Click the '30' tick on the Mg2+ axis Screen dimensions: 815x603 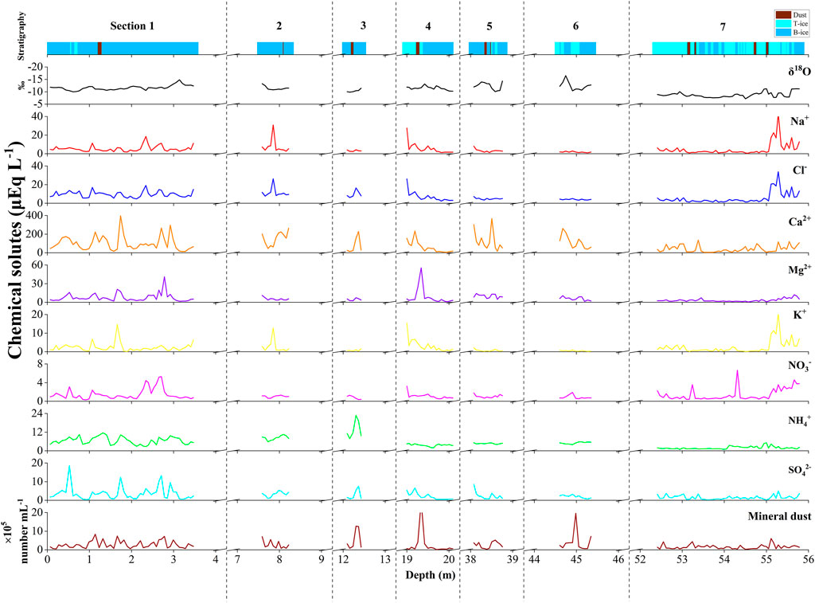[x=40, y=284]
